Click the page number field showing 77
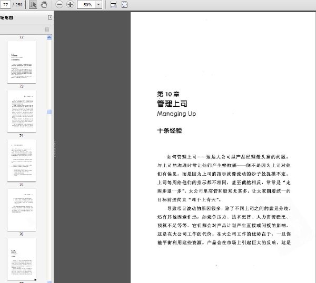 [5, 5]
